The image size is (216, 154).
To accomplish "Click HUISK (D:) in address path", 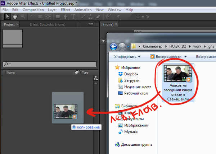I will (x=178, y=46).
